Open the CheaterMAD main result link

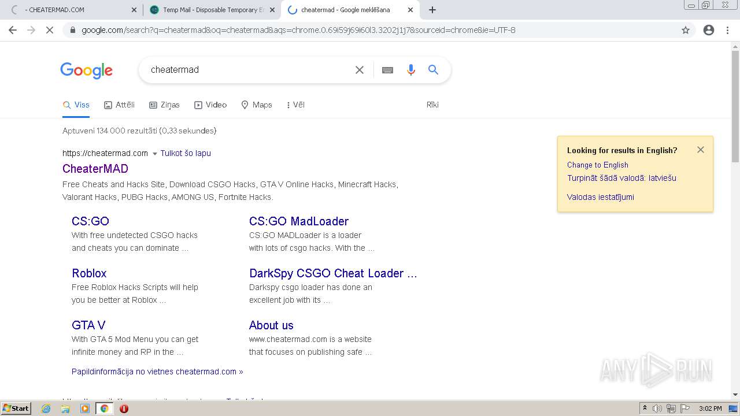pos(95,169)
